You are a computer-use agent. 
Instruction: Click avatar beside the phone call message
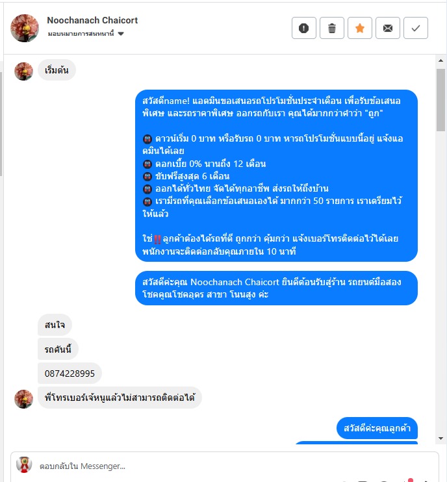(x=23, y=399)
